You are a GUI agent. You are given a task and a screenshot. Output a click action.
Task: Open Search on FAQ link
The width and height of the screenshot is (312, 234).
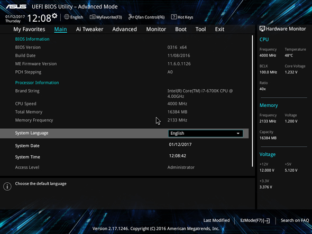click(x=295, y=220)
